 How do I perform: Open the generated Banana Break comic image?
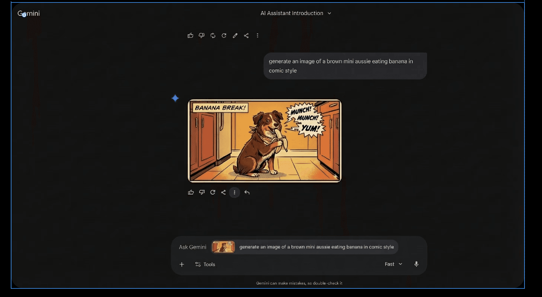(264, 140)
